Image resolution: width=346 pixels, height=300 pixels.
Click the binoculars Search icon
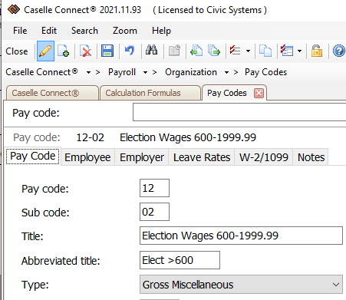click(151, 50)
